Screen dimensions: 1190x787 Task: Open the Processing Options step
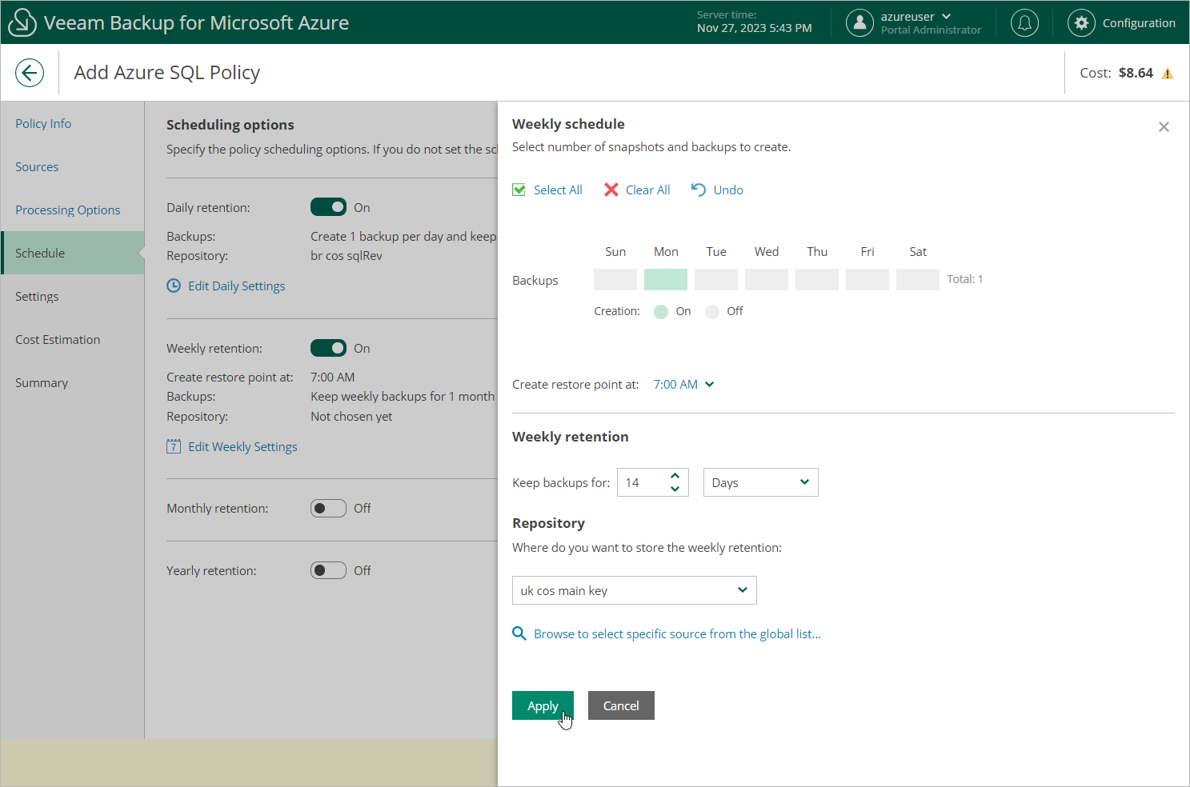(68, 210)
